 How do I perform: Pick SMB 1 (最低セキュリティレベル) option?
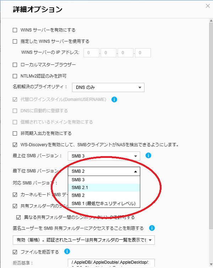click(104, 204)
